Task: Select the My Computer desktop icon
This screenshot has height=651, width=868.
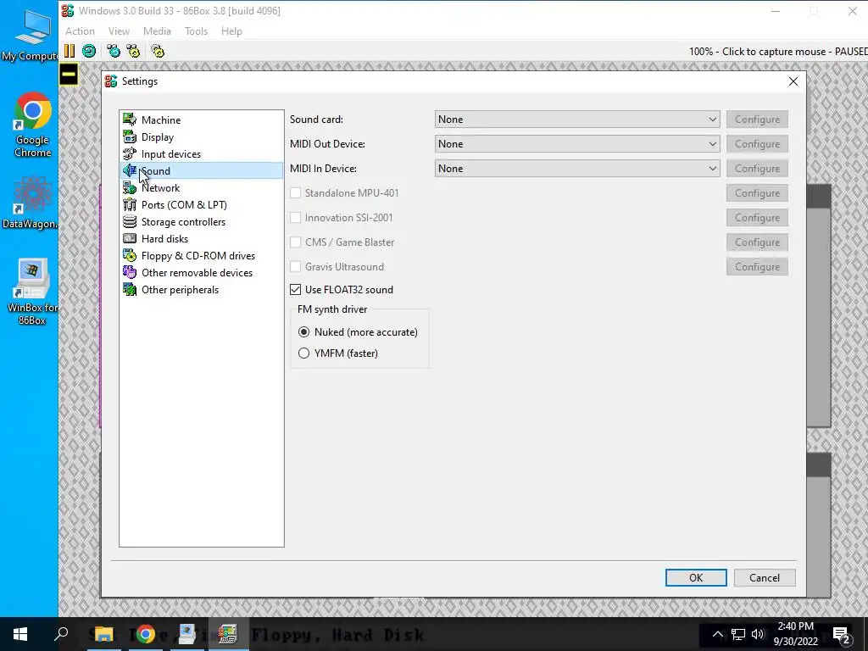Action: tap(31, 36)
